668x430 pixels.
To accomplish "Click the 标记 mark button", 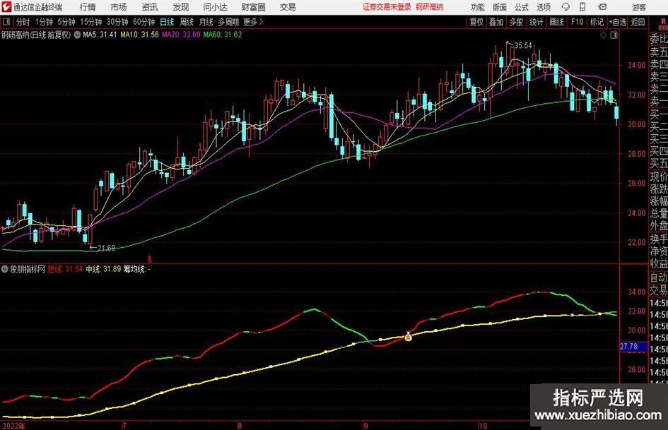I will click(x=597, y=22).
